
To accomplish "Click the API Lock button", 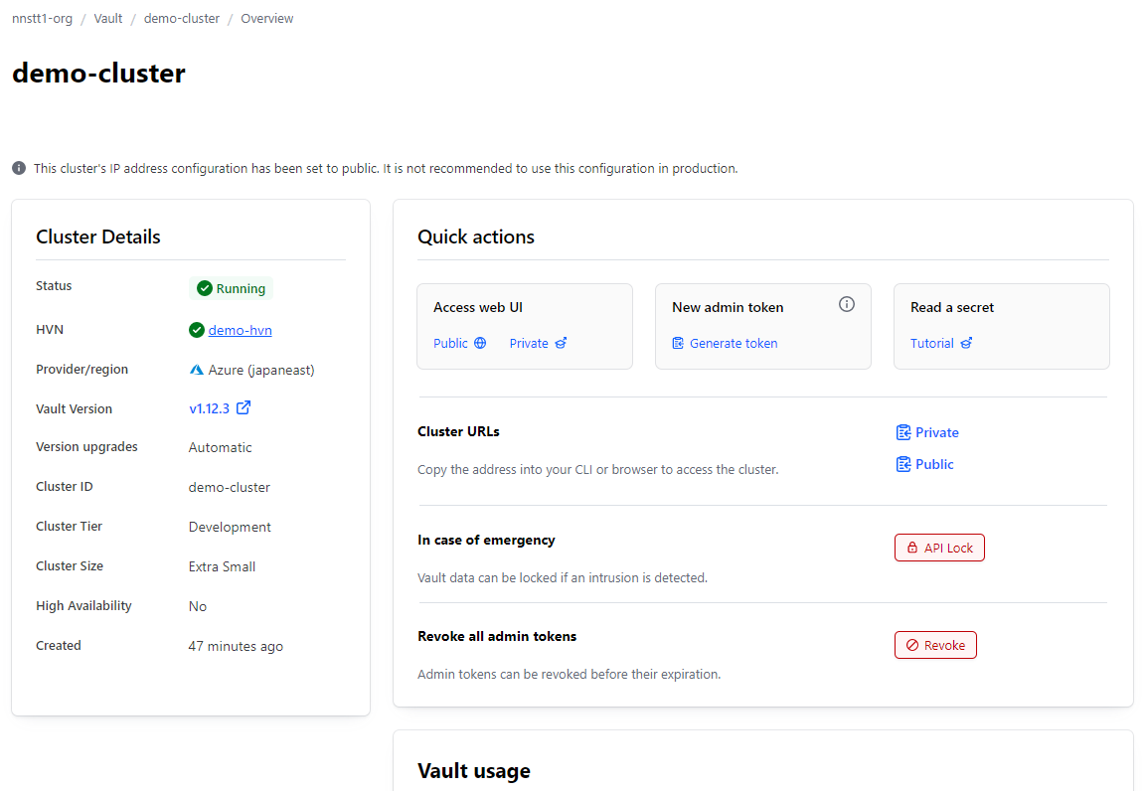I will click(940, 548).
